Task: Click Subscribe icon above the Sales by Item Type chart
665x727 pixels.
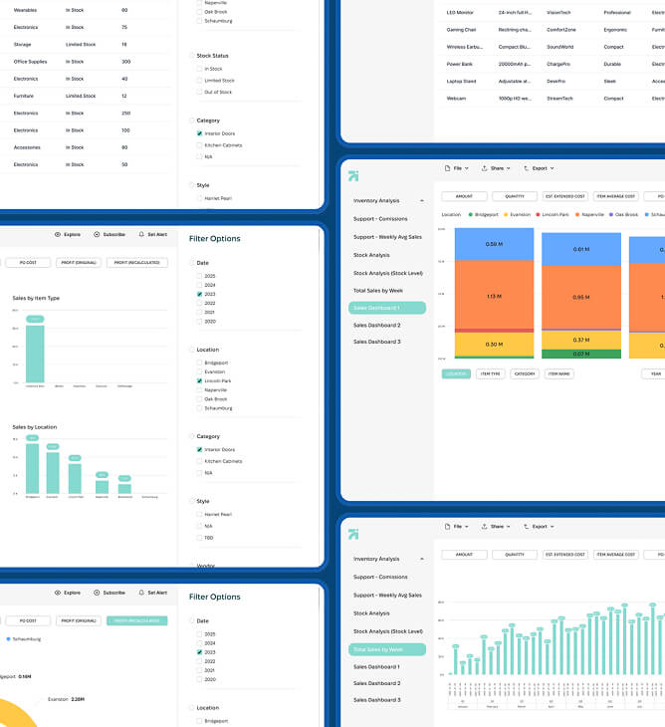Action: [97, 234]
